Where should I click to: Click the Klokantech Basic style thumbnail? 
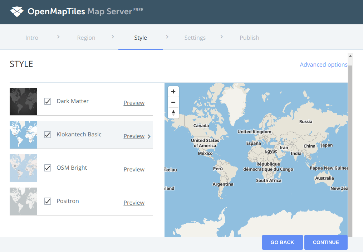23,135
